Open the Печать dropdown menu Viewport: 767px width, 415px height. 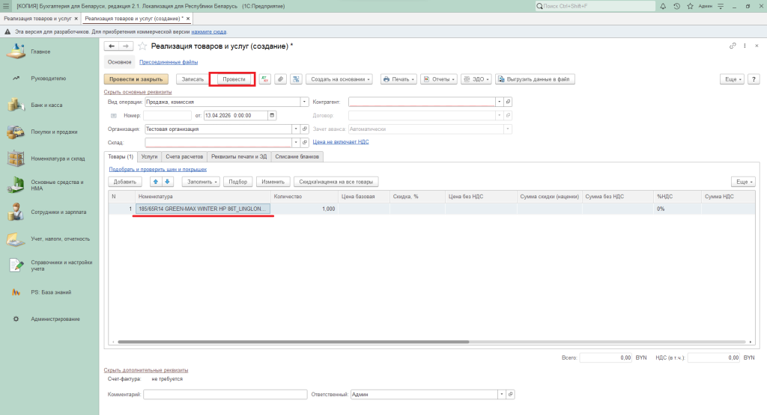[398, 79]
